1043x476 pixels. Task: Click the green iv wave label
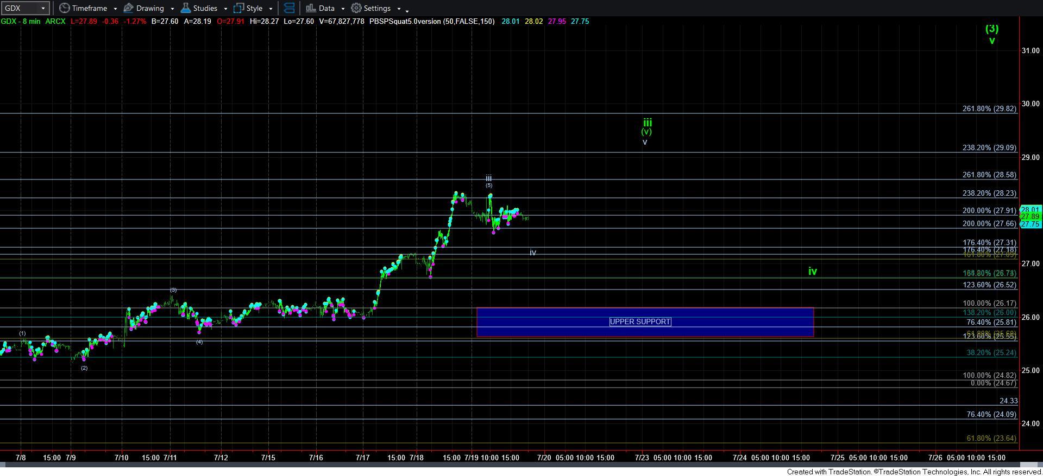(x=813, y=271)
